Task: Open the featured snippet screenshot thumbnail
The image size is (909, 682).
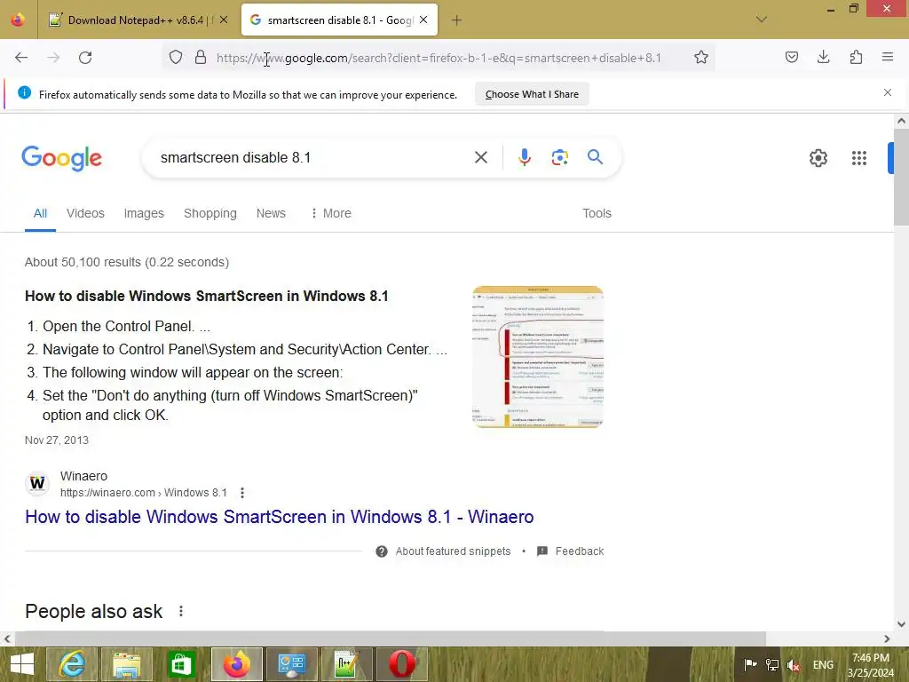Action: tap(538, 357)
